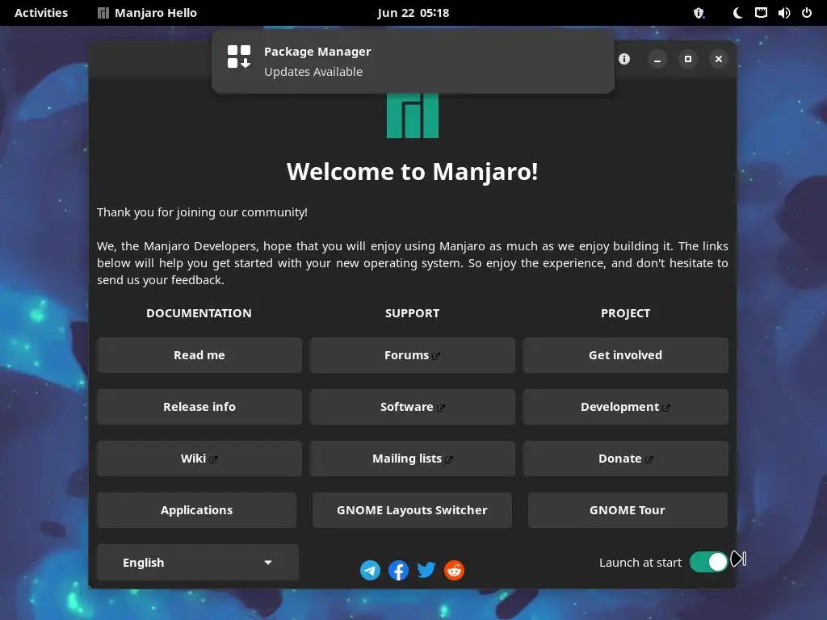Open clock and calendar Jun 22 05:18
This screenshot has width=827, height=620.
[x=413, y=13]
